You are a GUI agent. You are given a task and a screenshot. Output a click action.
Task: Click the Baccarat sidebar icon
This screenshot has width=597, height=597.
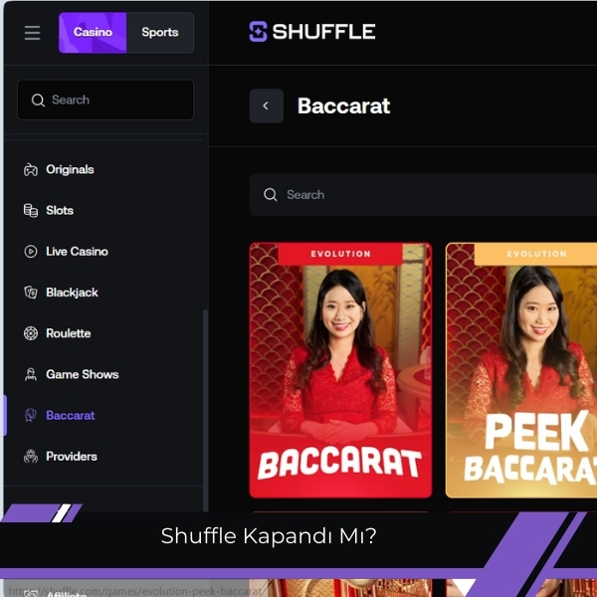31,415
